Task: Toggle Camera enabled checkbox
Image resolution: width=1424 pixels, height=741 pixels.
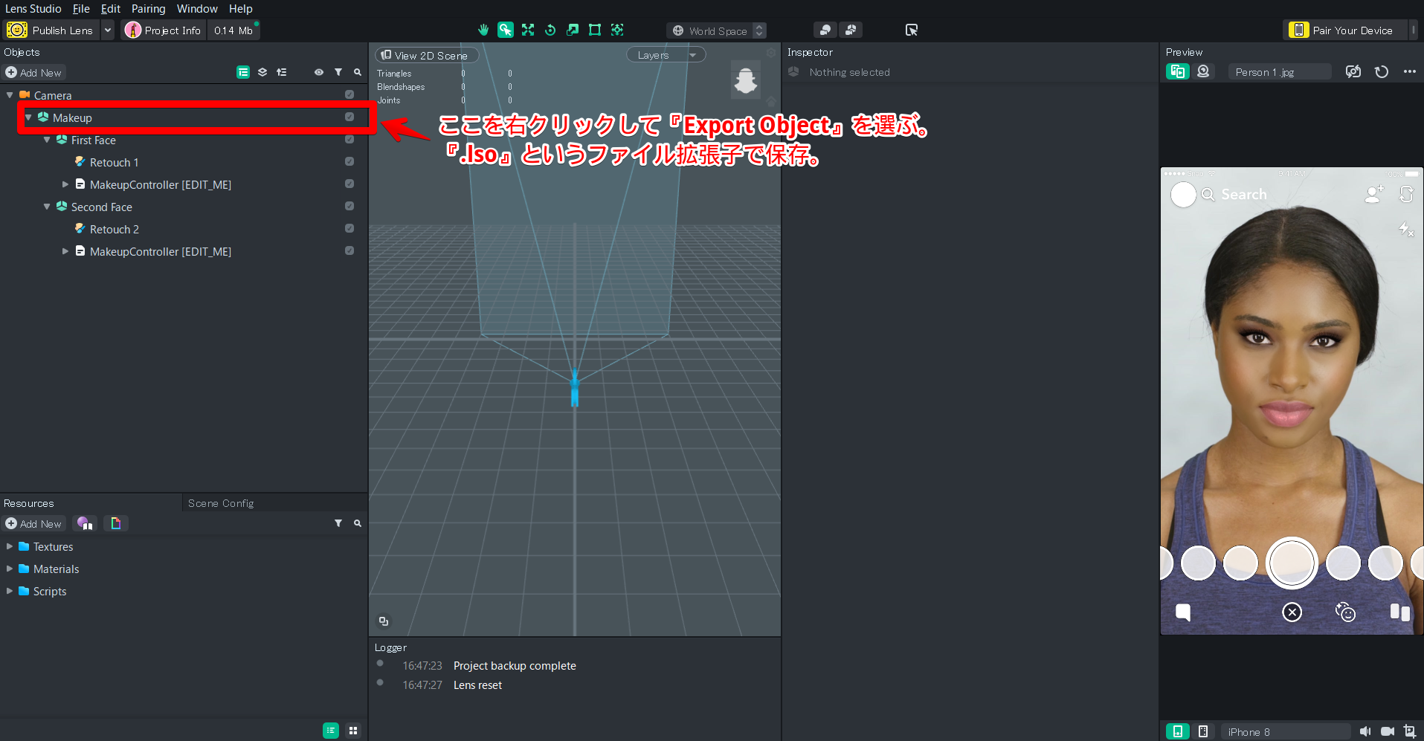Action: coord(349,94)
